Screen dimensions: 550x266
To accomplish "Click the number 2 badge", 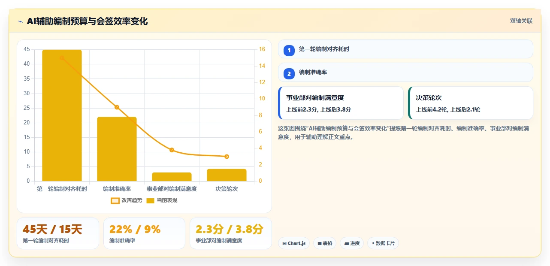I will [x=289, y=73].
